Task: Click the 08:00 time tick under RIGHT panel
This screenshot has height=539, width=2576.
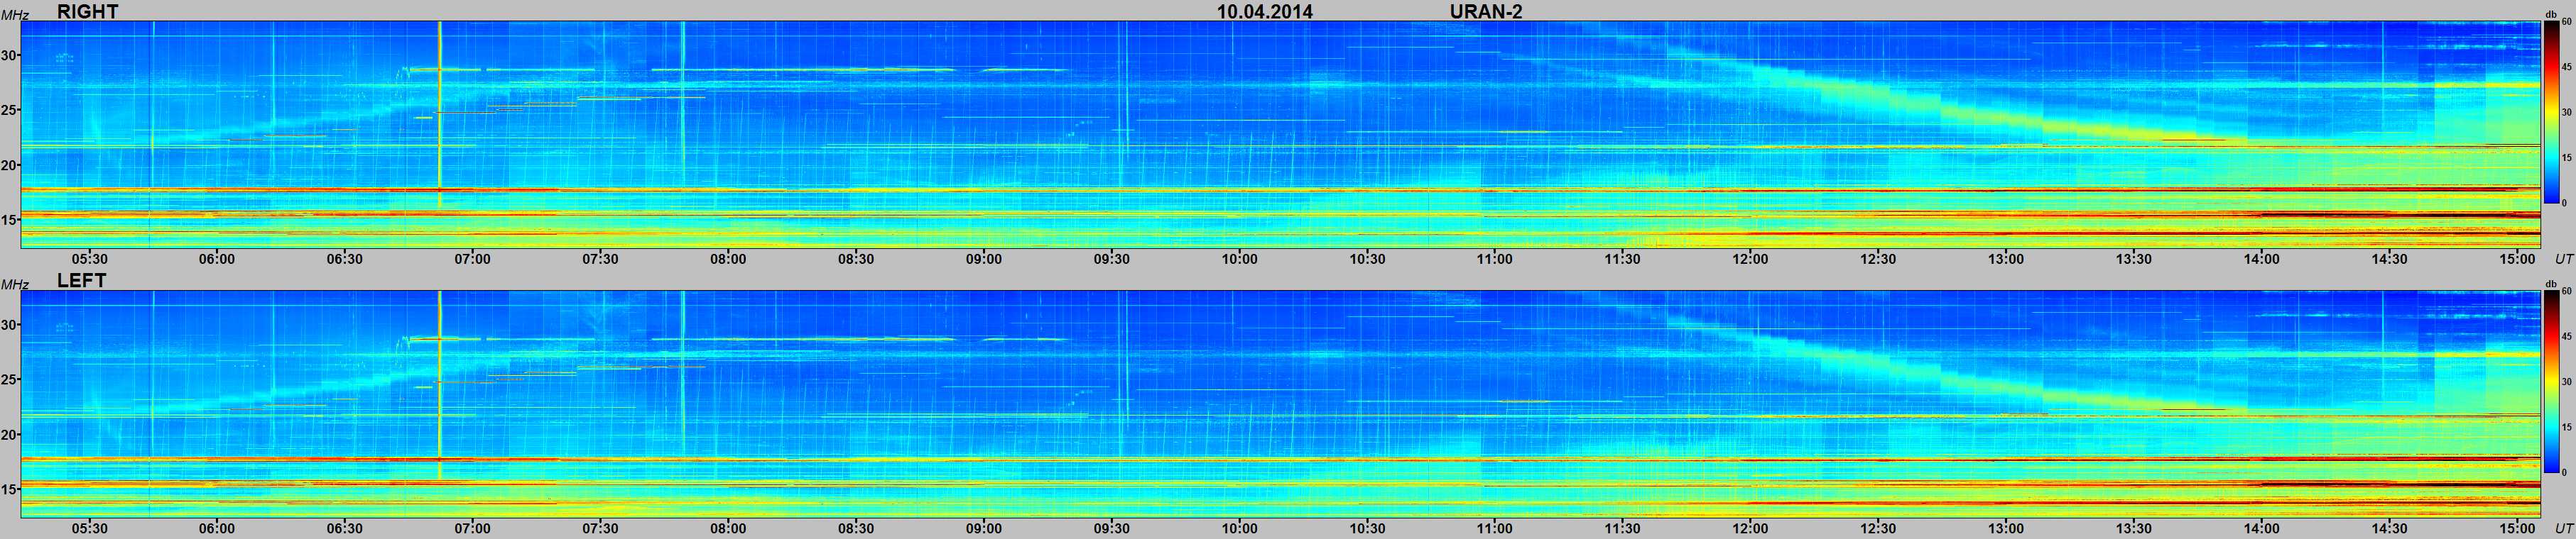Action: pyautogui.click(x=729, y=259)
